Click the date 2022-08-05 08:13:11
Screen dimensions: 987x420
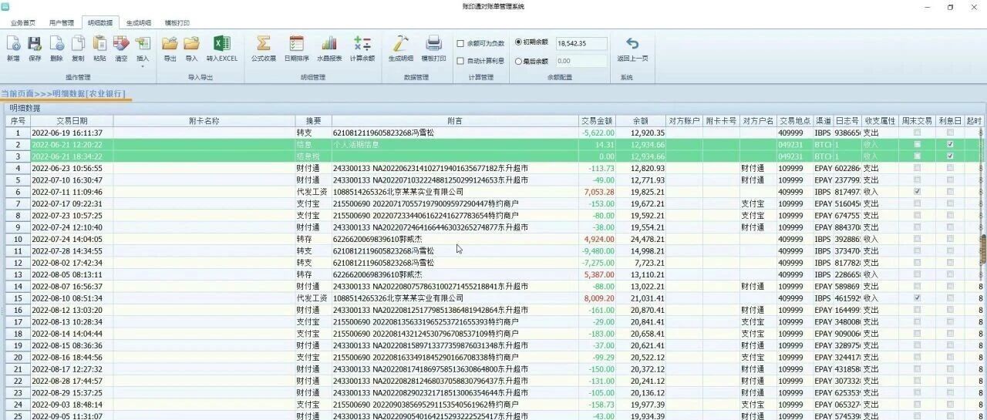67,274
